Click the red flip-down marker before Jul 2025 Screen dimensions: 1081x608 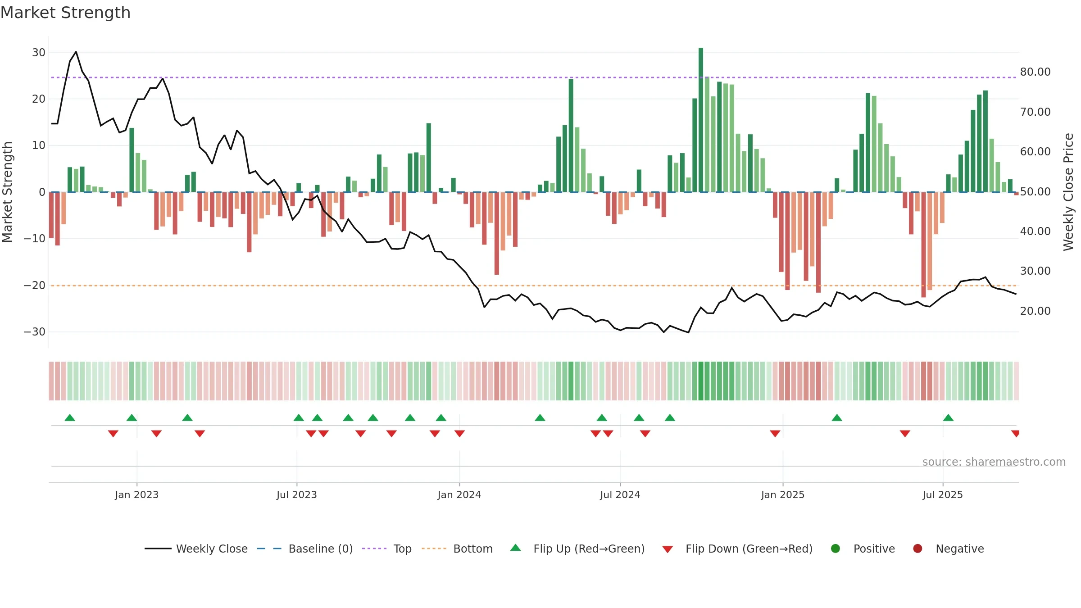tap(905, 434)
